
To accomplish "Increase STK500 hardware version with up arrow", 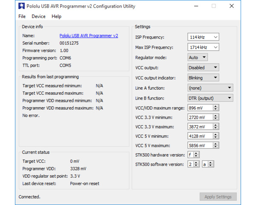I will [196, 153].
